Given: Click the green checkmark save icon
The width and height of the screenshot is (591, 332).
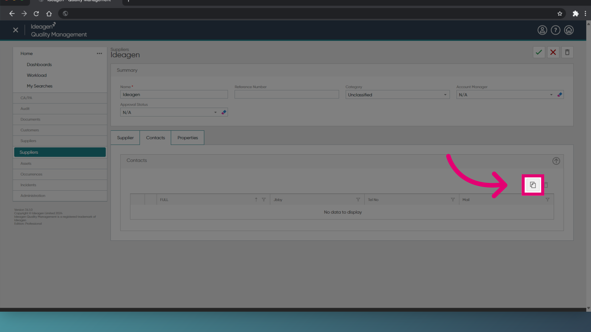Looking at the screenshot, I should 539,52.
